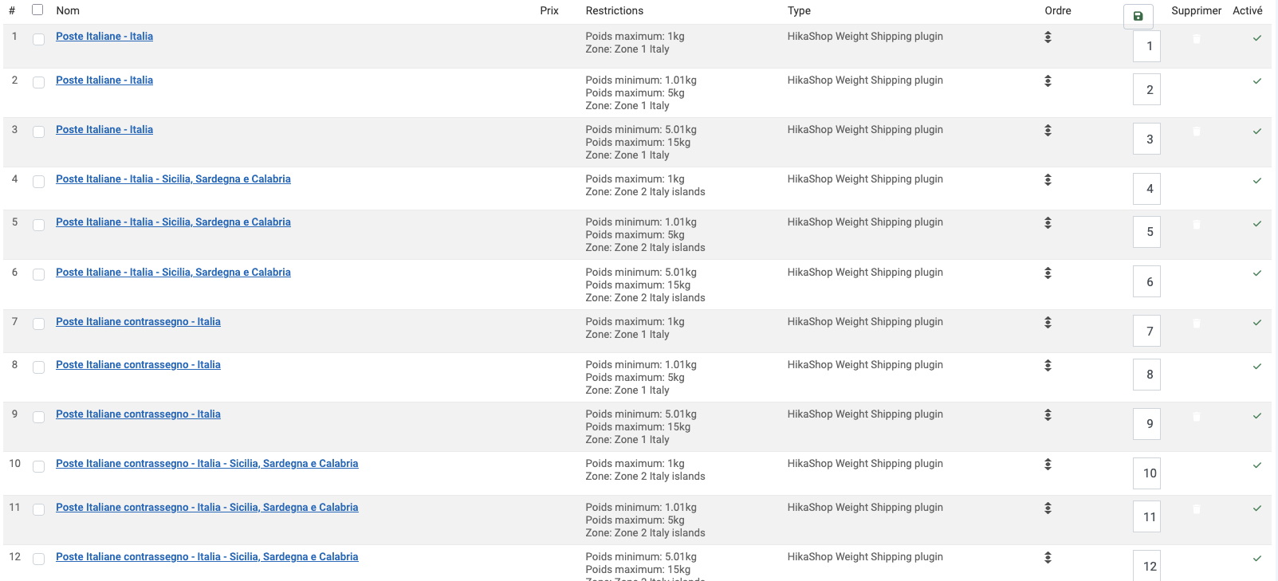
Task: Open row 1 'Poste Italiane - Italia' link
Action: [104, 37]
